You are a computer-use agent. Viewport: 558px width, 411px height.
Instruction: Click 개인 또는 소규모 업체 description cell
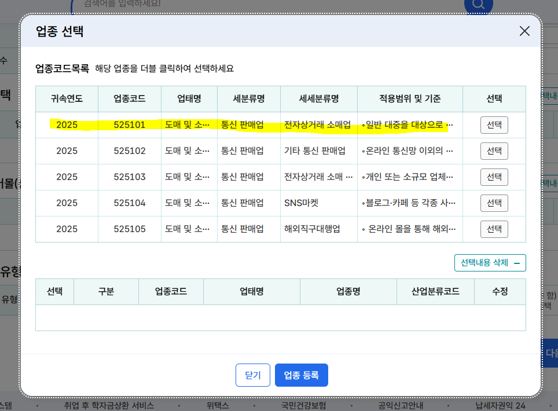pyautogui.click(x=410, y=177)
